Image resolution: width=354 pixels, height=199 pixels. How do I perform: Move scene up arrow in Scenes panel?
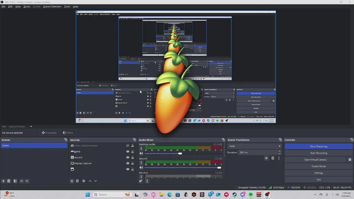(x=22, y=181)
